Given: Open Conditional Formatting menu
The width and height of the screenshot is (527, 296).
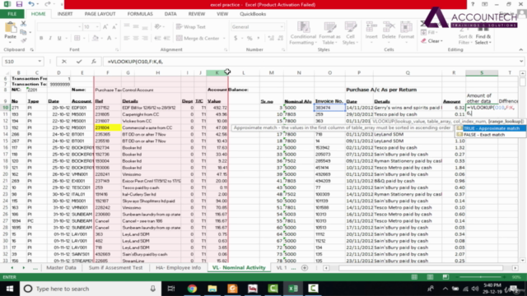Looking at the screenshot, I should [303, 33].
